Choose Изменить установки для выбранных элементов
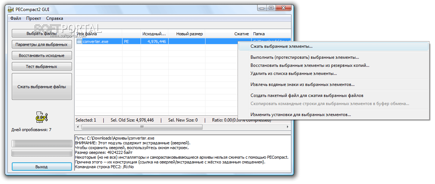This screenshot has height=184, width=435. (333, 114)
